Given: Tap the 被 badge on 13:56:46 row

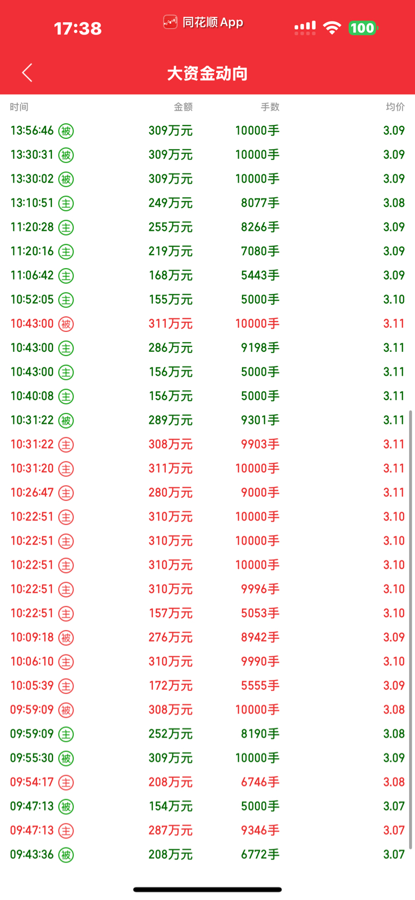Looking at the screenshot, I should 66,131.
